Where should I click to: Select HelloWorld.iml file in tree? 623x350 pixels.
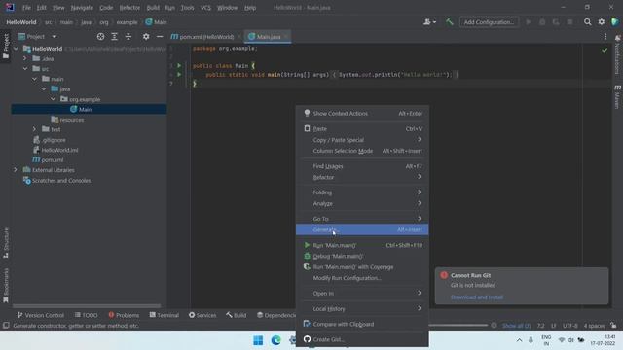[59, 150]
